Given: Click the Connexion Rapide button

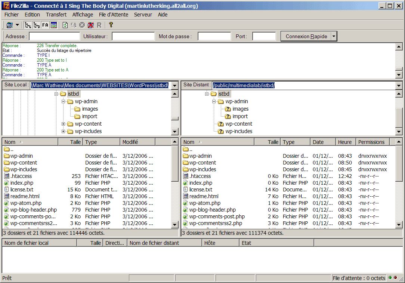Looking at the screenshot, I should pyautogui.click(x=306, y=36).
